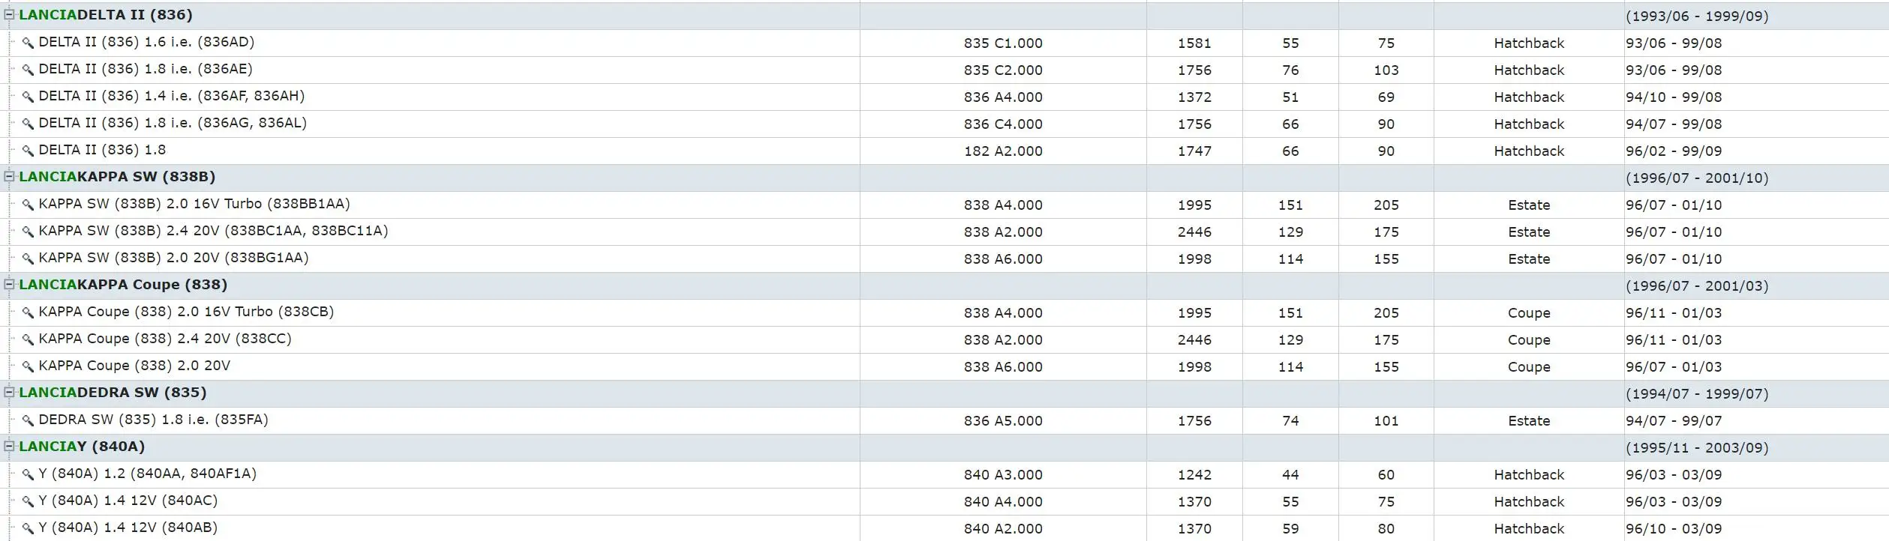Click magnifier icon beside KAPPA SW 2.0 20V (838BG1AA)

point(28,259)
